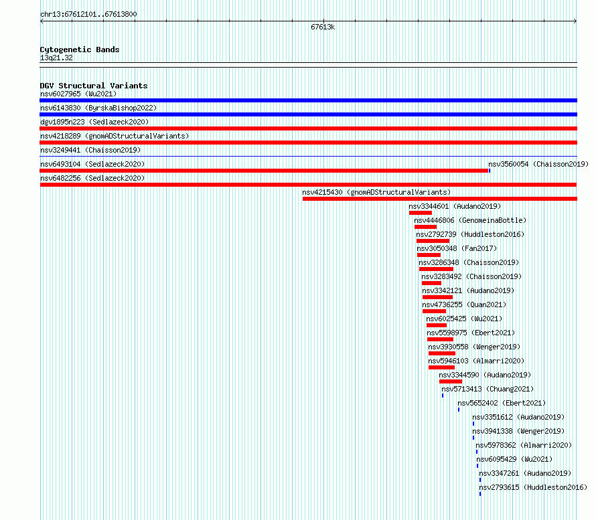Click the DGV Structural Variants track title
The width and height of the screenshot is (596, 520).
pyautogui.click(x=94, y=86)
